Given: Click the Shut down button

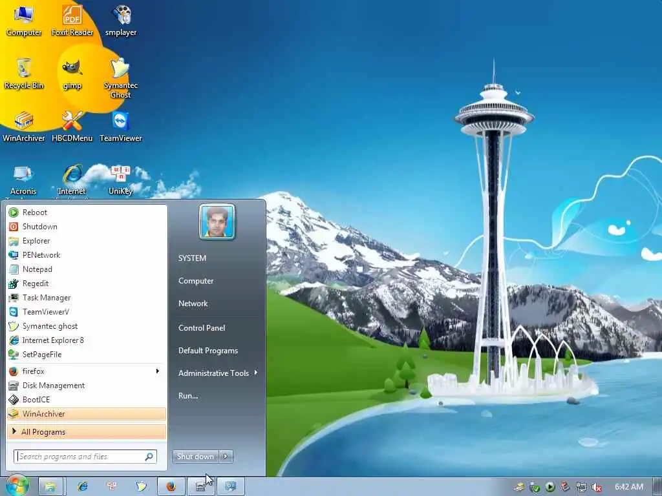Looking at the screenshot, I should click(195, 457).
